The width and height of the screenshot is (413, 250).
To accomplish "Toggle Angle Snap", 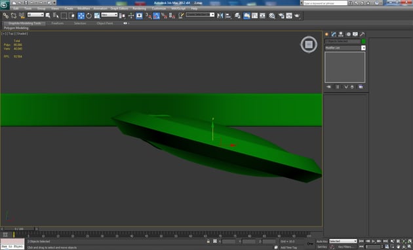I will pos(157,16).
